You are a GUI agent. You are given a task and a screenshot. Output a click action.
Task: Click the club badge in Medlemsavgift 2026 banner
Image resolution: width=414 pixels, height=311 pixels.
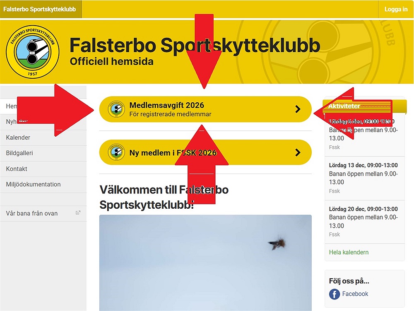[x=116, y=109]
